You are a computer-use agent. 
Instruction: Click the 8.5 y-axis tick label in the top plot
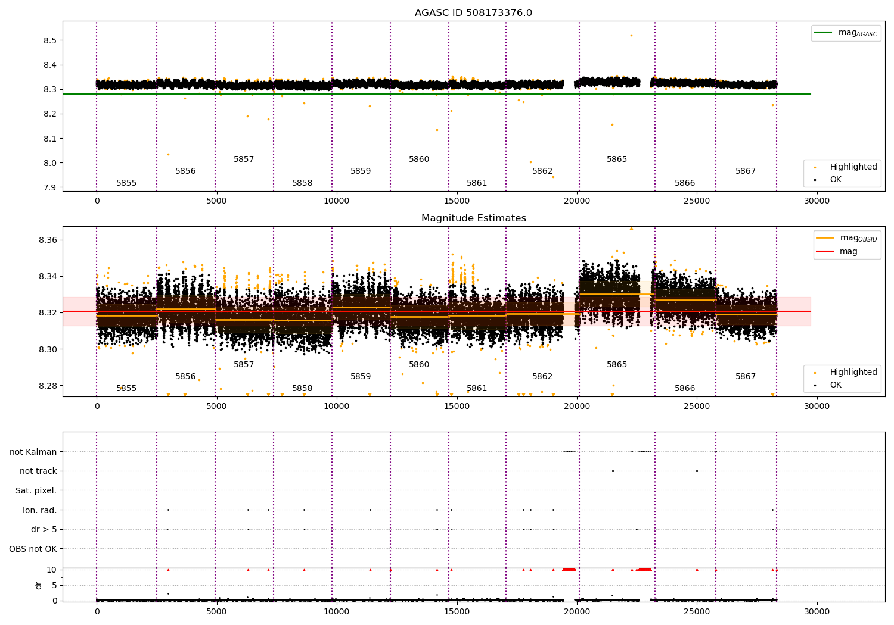point(49,40)
